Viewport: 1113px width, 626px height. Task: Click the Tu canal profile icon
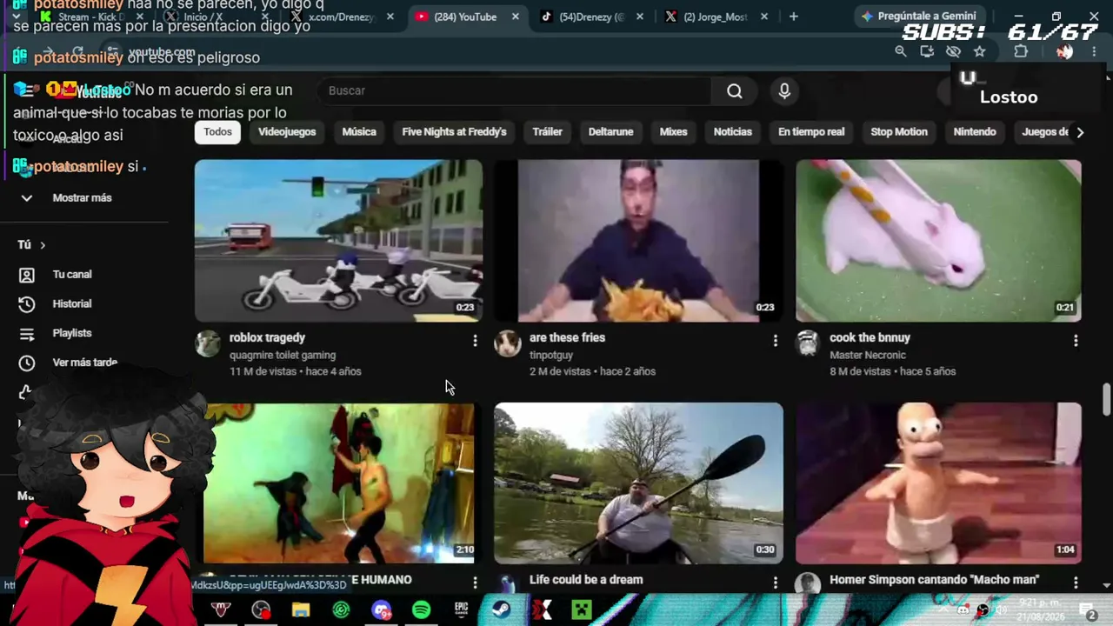(x=27, y=275)
